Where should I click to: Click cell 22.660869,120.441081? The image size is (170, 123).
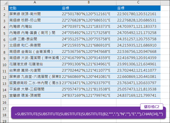[x=138, y=76]
